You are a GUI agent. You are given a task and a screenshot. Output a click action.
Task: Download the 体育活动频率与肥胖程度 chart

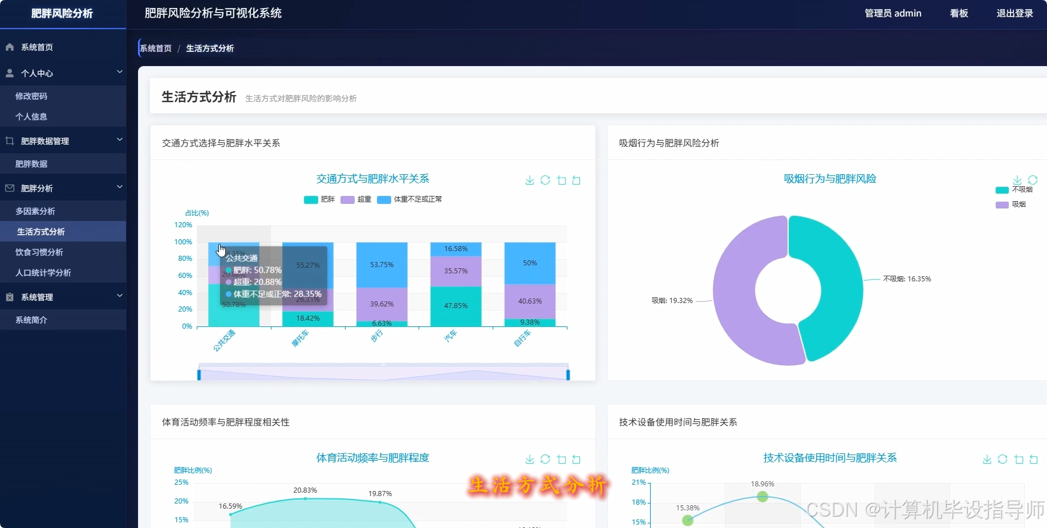tap(530, 460)
